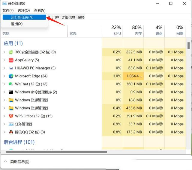Click the AppGallery red icon

[11, 60]
